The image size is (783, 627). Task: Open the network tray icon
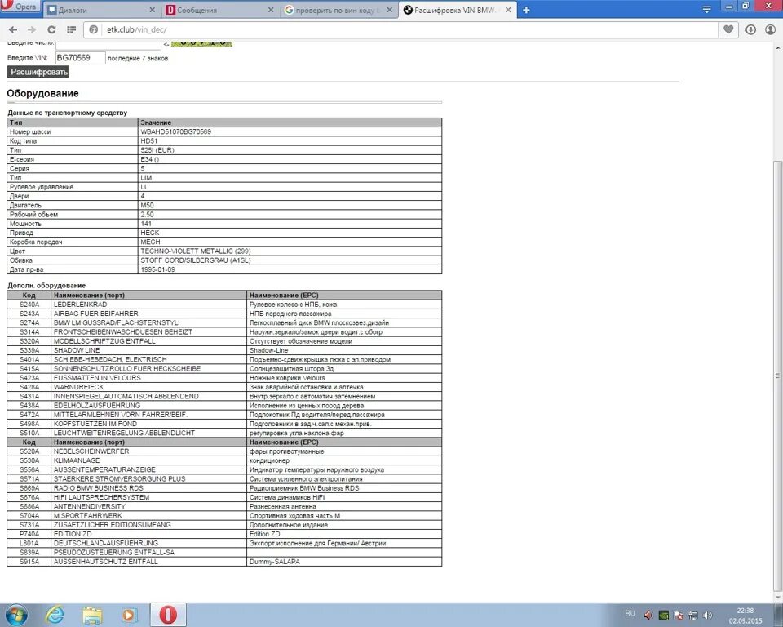pos(693,616)
